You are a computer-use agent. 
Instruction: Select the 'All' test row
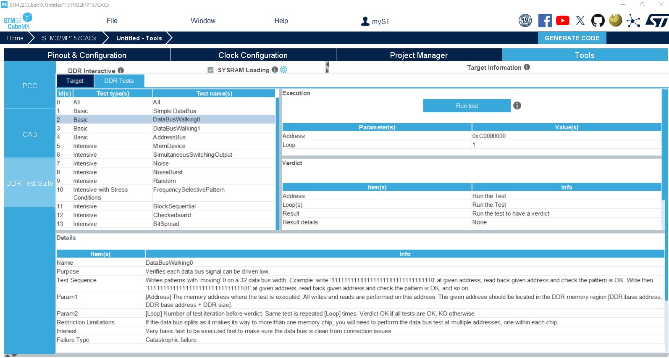(x=166, y=102)
